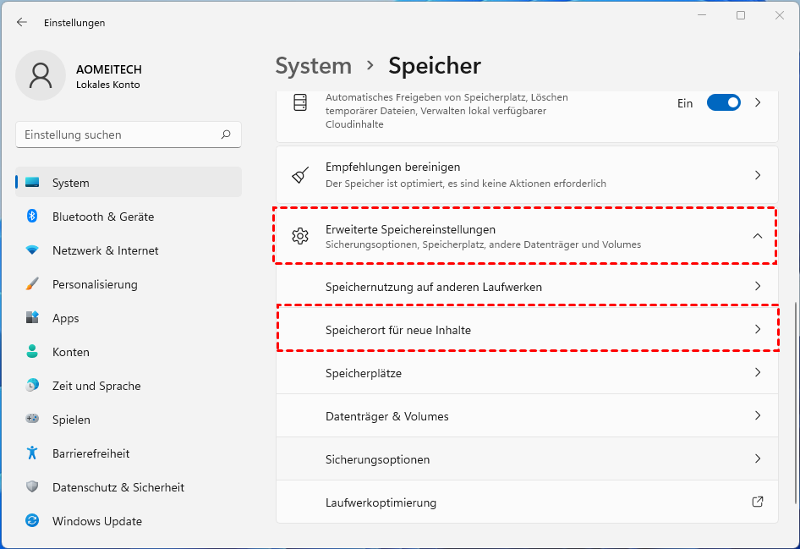Select Konten in the sidebar

70,352
